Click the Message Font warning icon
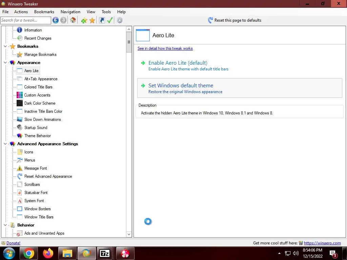The height and width of the screenshot is (260, 347). [x=20, y=168]
